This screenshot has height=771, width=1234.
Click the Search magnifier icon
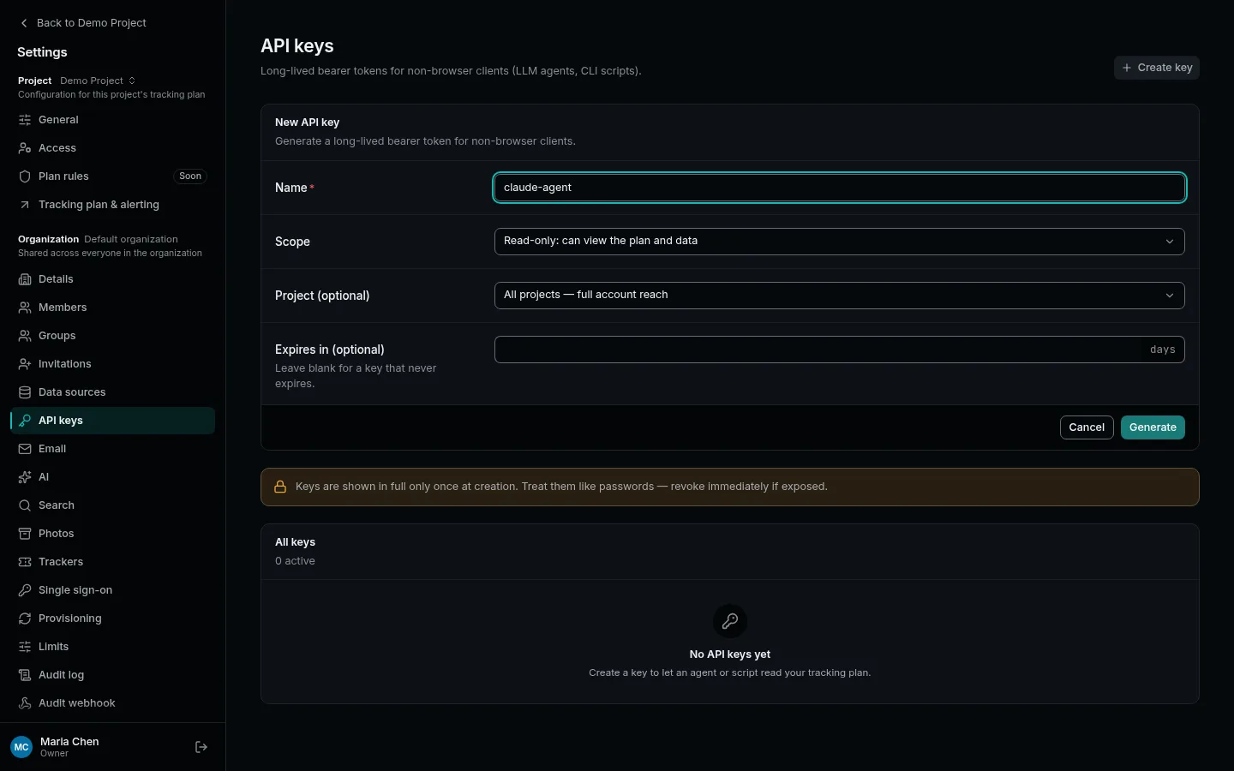(x=25, y=505)
